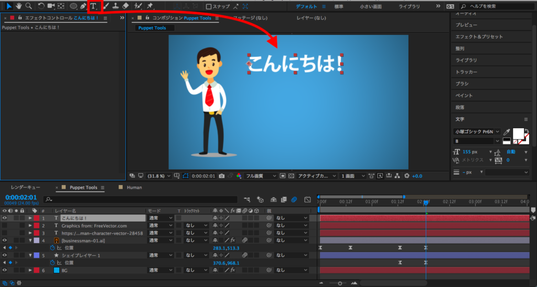Select the Zoom magnifier tool

29,6
